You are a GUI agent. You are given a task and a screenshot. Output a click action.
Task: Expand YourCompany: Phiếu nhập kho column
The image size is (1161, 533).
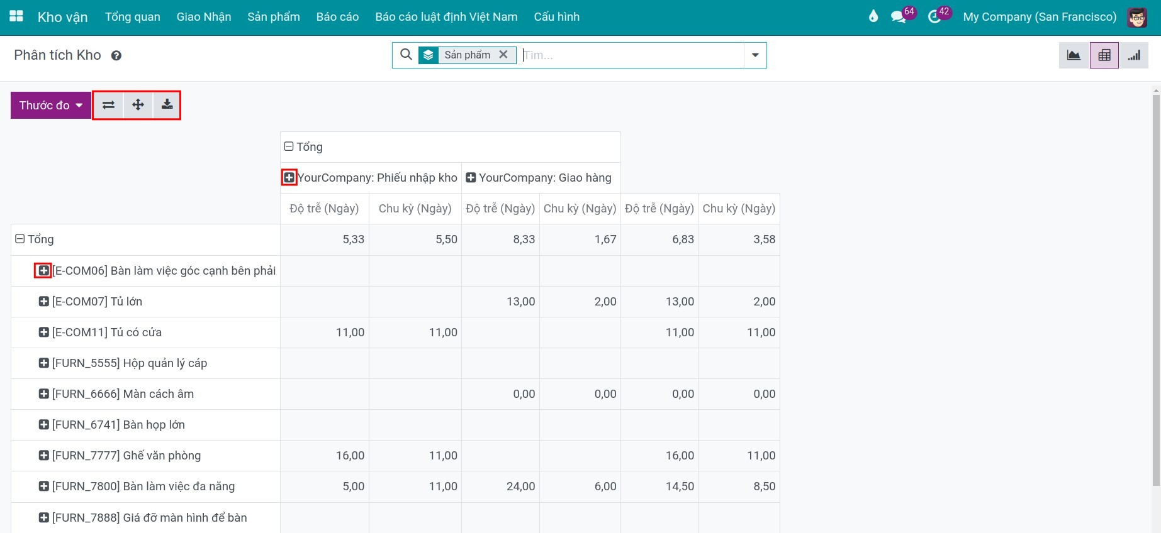coord(289,178)
